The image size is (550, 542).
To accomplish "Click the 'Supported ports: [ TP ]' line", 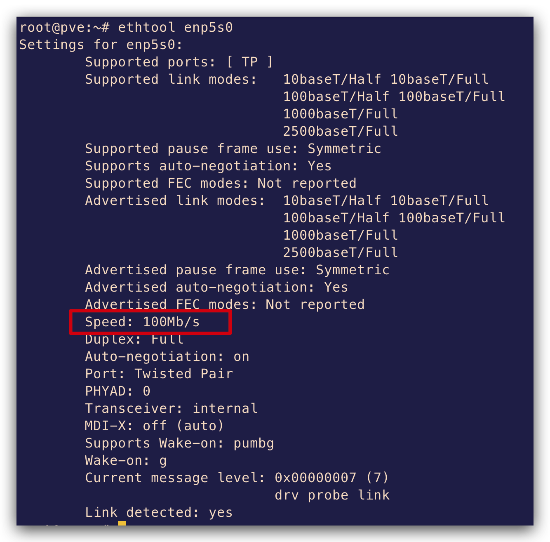I will (179, 62).
